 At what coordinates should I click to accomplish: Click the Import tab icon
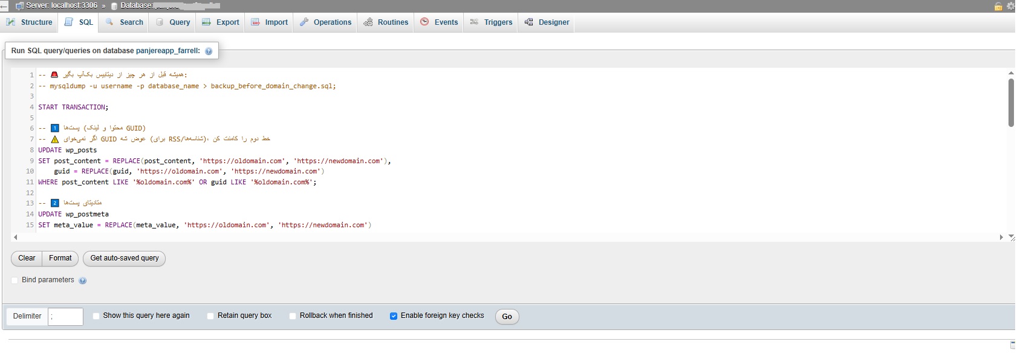(255, 22)
